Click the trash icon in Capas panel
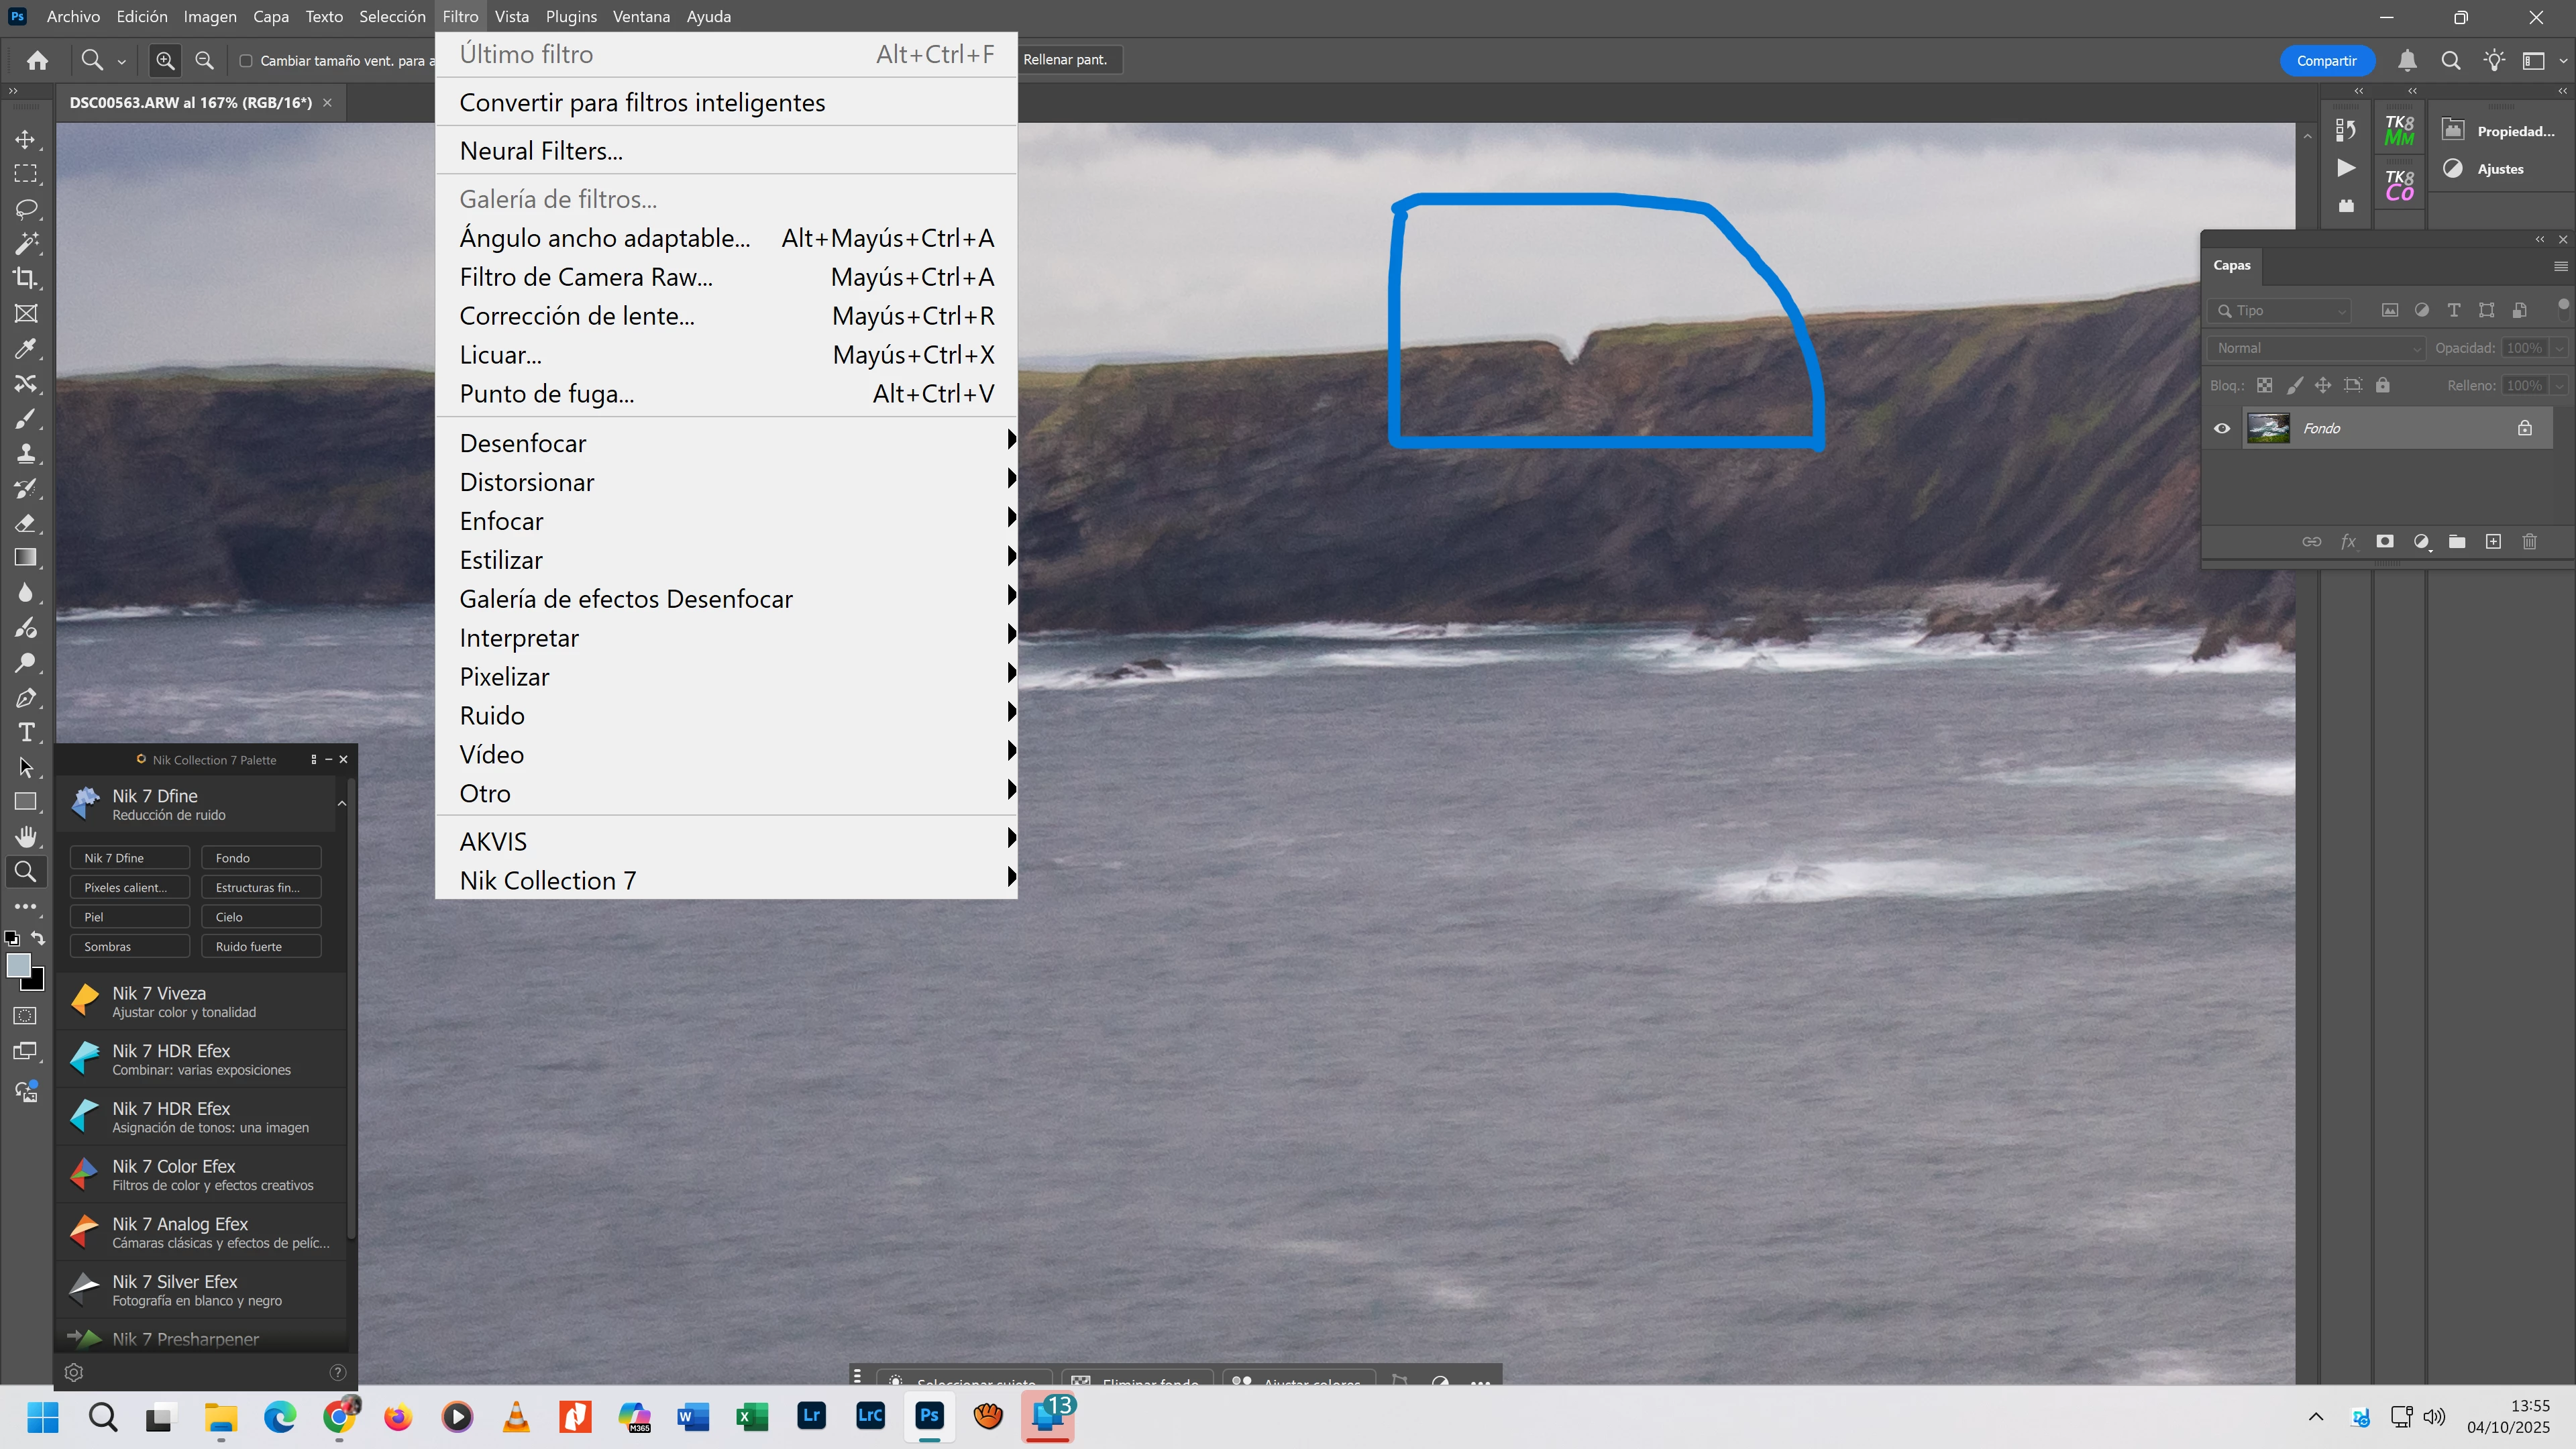2576x1449 pixels. 2529,542
